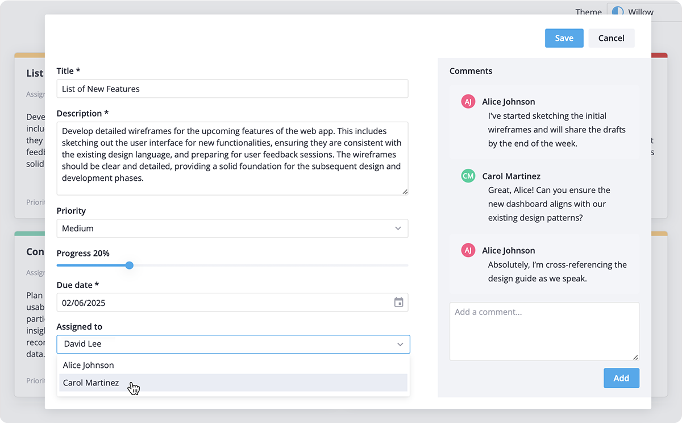Open the Priority dropdown

coord(232,228)
